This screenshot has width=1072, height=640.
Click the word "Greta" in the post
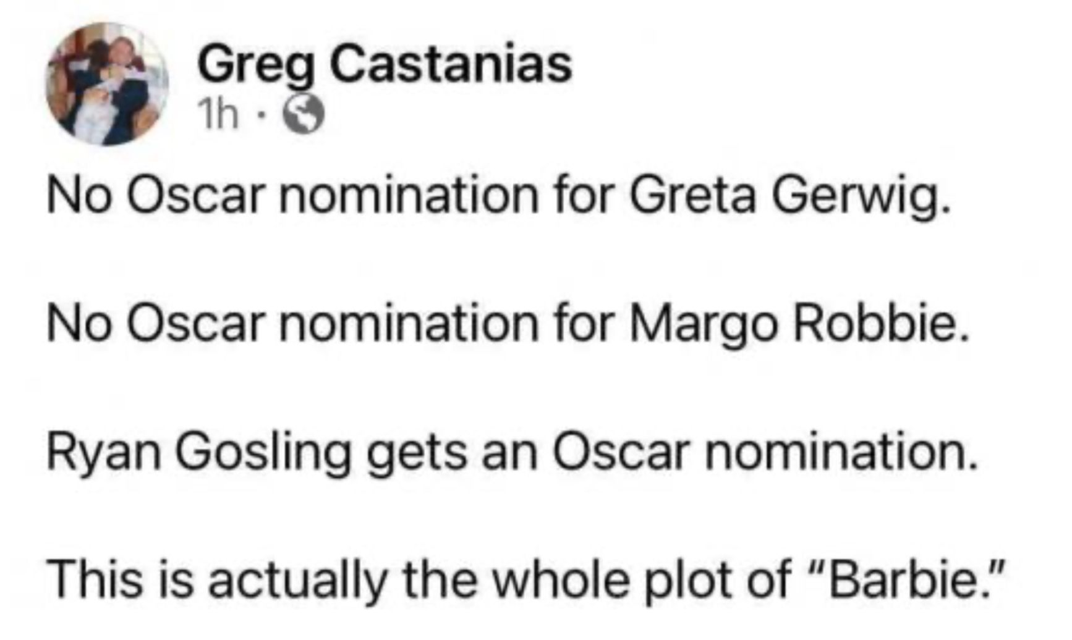[x=692, y=195]
